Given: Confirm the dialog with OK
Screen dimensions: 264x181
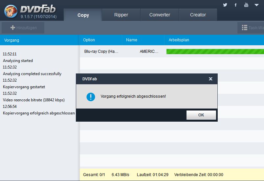Looking at the screenshot, I should (201, 115).
